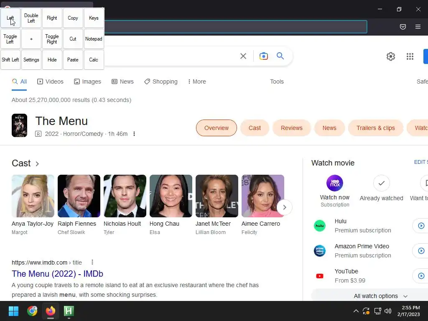Open Google settings gear icon

[391, 56]
